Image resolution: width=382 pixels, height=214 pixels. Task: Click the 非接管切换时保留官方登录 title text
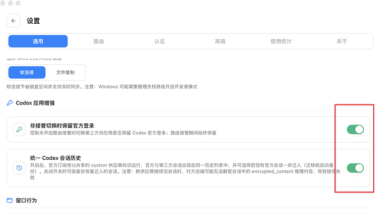tap(62, 126)
